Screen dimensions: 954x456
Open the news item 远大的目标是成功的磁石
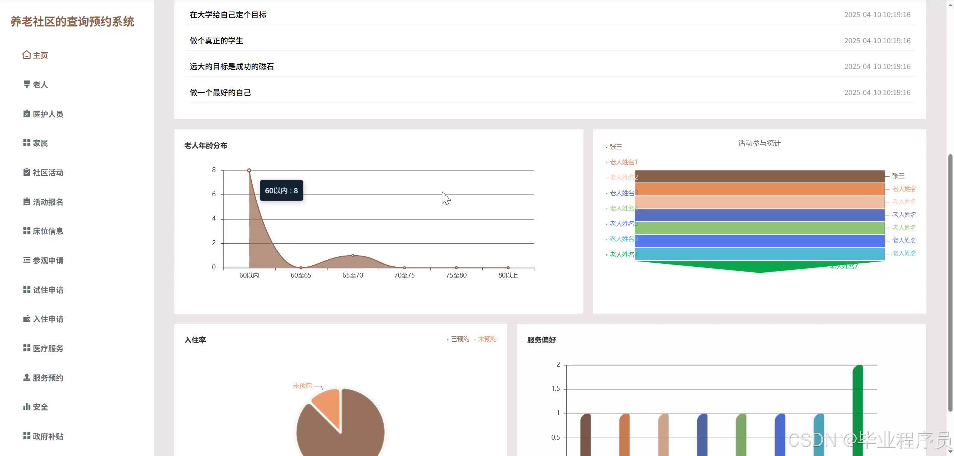pos(231,66)
